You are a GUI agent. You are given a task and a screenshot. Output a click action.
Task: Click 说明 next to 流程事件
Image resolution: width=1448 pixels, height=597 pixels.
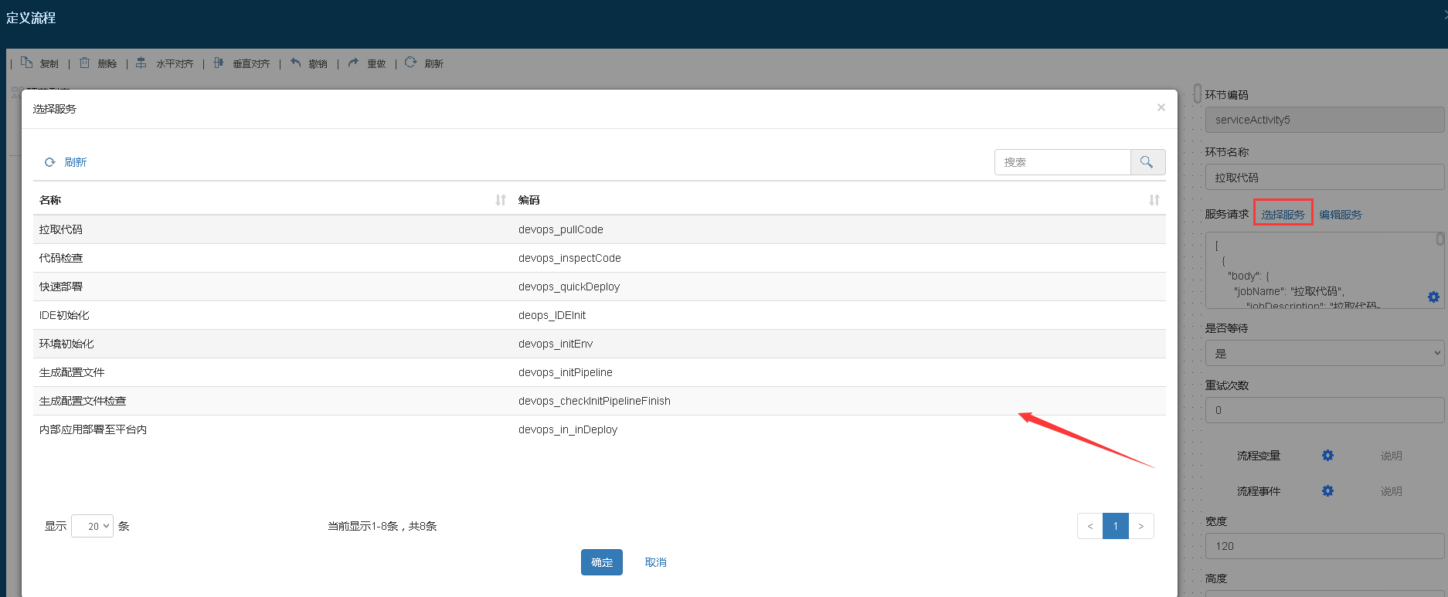pos(1391,491)
